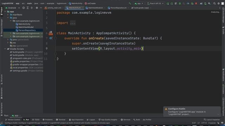225x126 pixels.
Task: Click the Make Project hammer icon
Action: tap(130, 3)
